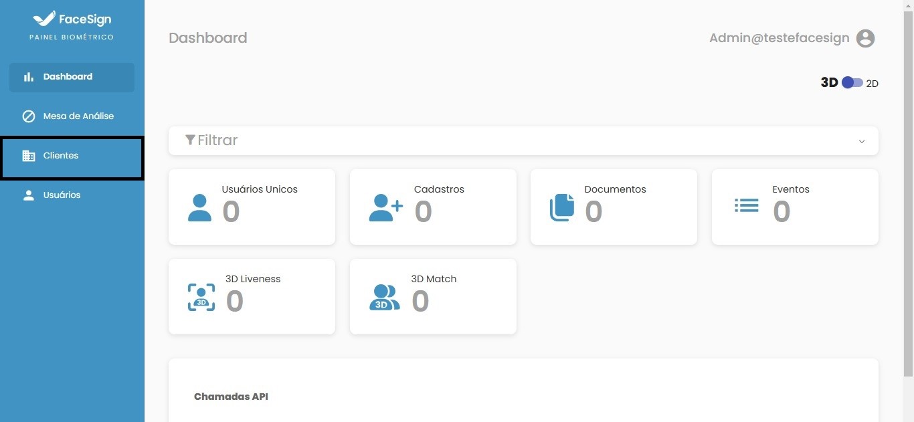Open the user account avatar icon

(865, 39)
